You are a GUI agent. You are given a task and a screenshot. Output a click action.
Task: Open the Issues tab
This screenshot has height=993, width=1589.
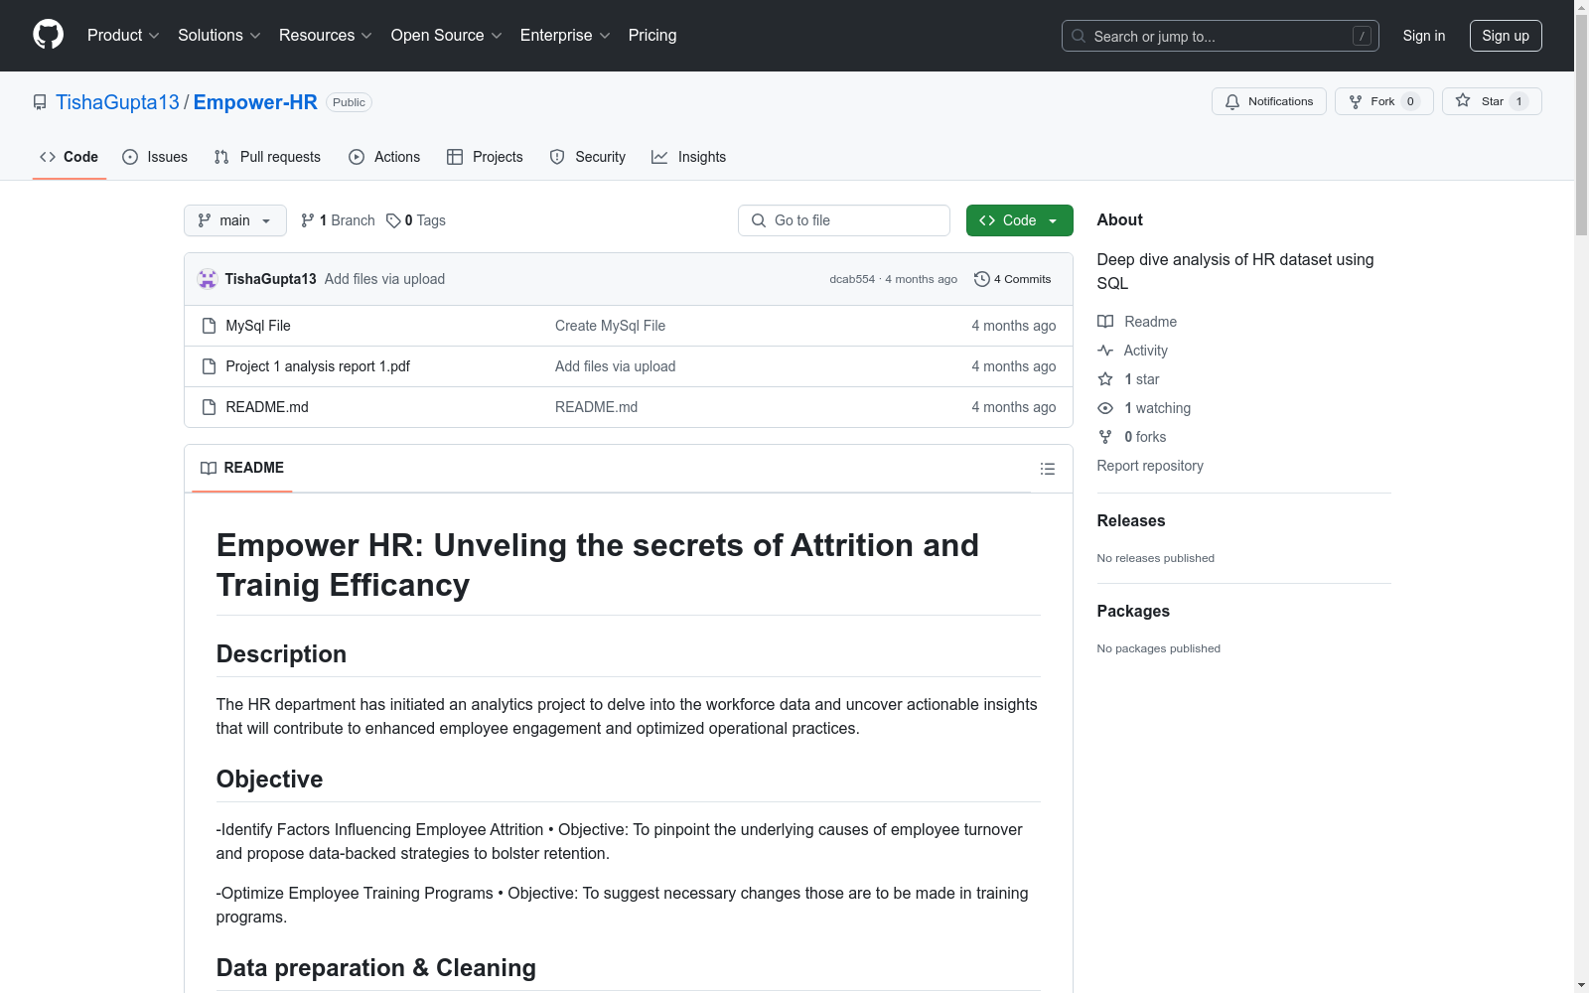(155, 157)
